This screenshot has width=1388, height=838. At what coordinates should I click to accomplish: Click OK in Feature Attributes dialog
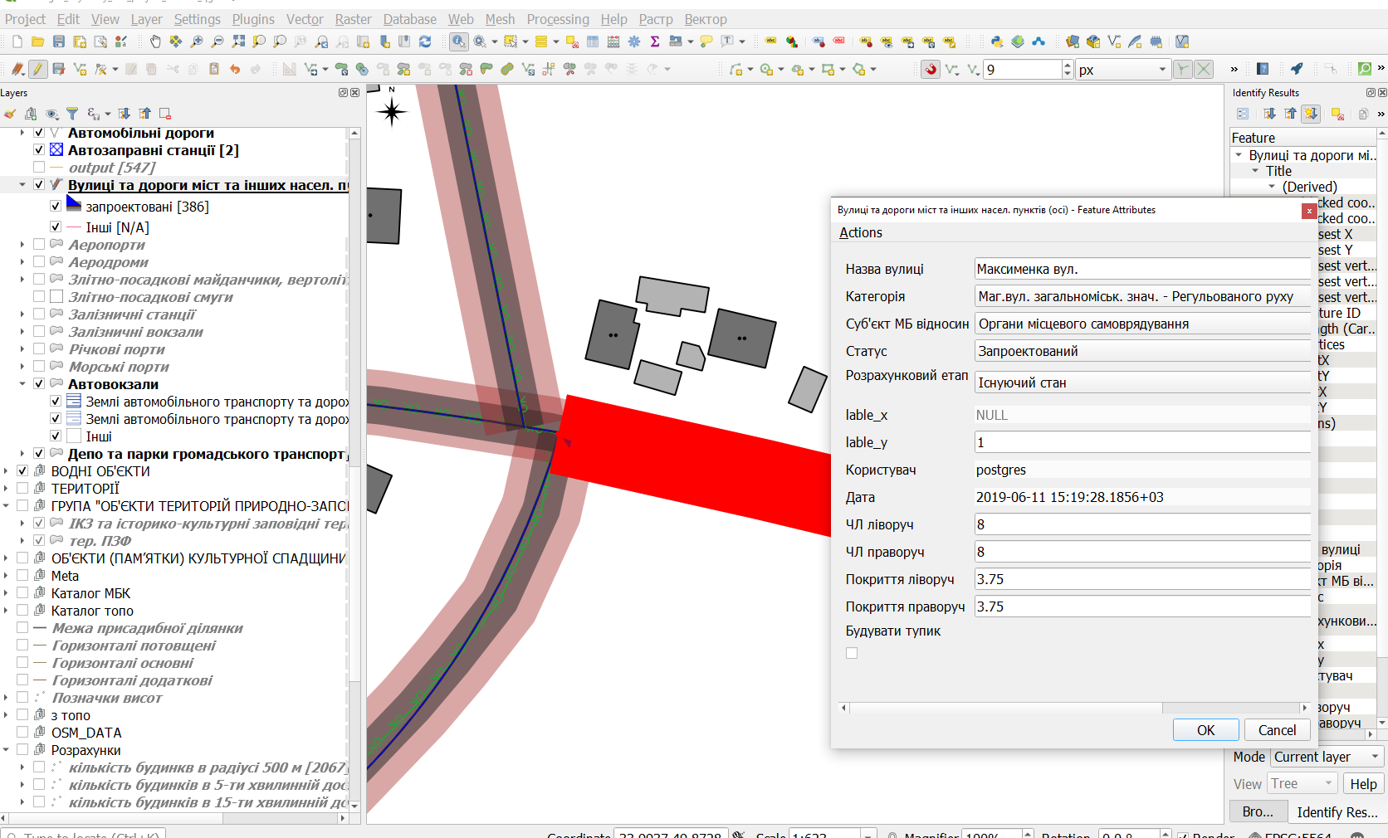coord(1206,730)
